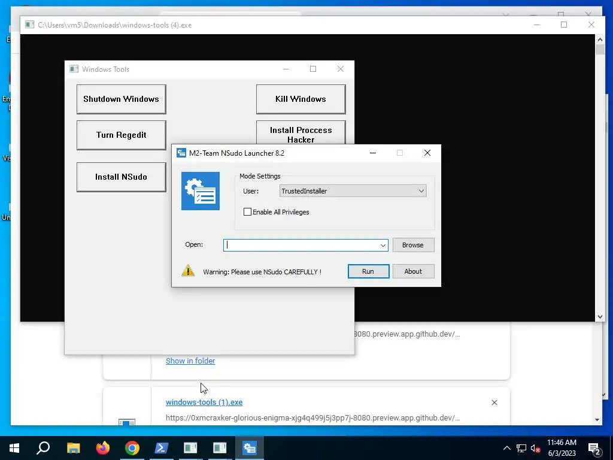Click the NSudo blue gear logo
This screenshot has height=460, width=613.
[x=201, y=191]
